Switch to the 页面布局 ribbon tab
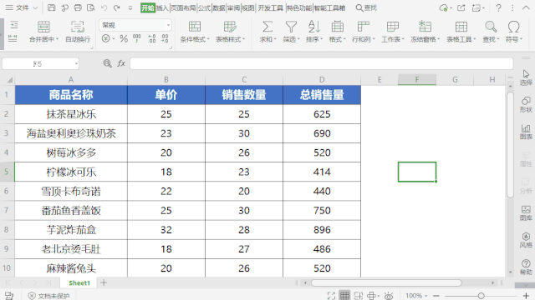 click(183, 7)
